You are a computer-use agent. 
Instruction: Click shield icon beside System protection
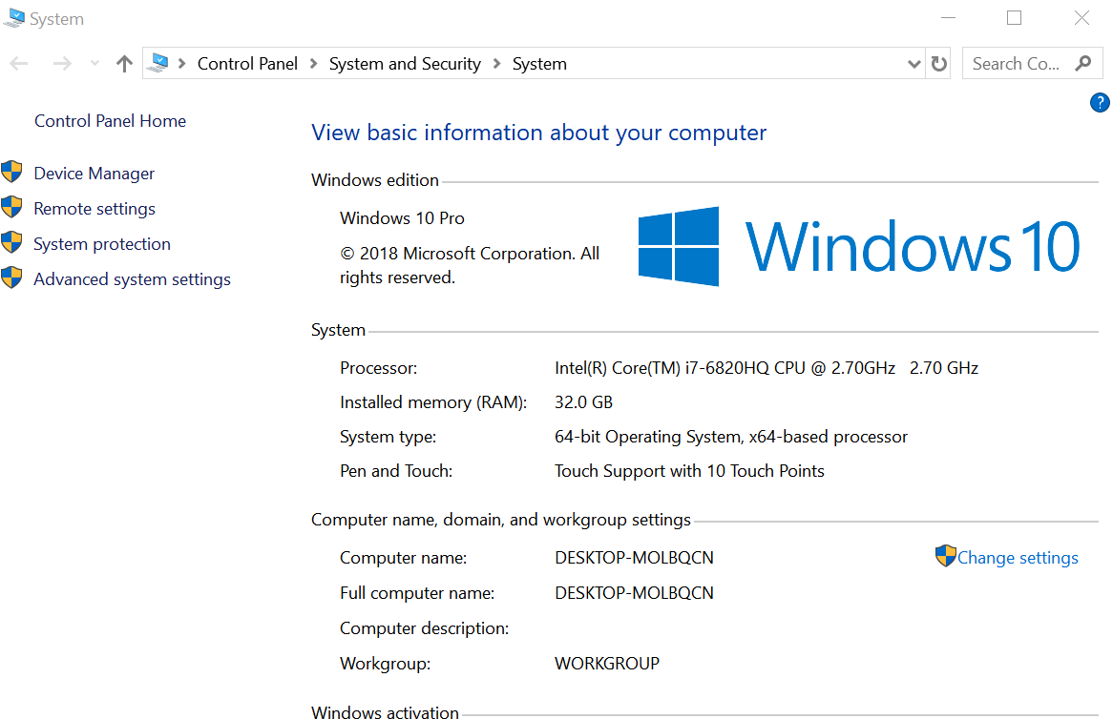click(11, 242)
